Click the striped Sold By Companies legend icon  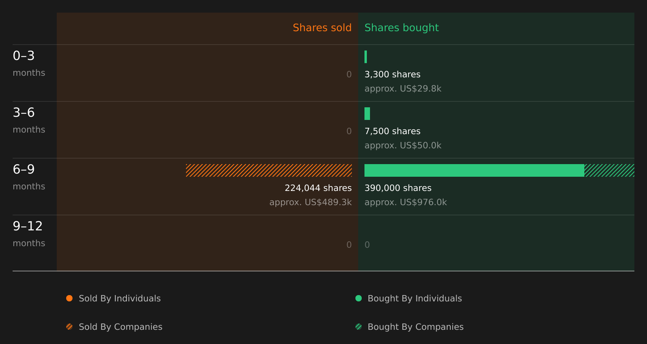pyautogui.click(x=69, y=327)
